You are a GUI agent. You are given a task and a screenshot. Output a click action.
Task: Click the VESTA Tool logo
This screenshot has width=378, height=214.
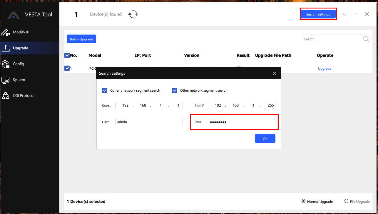[x=14, y=15]
